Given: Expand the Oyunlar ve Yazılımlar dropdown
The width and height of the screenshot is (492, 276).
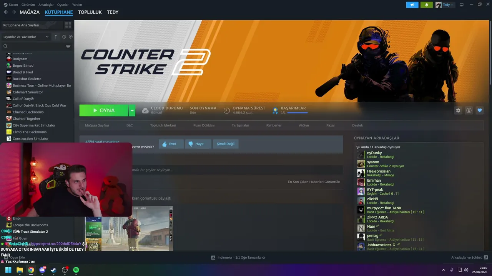Looking at the screenshot, I should [x=26, y=37].
